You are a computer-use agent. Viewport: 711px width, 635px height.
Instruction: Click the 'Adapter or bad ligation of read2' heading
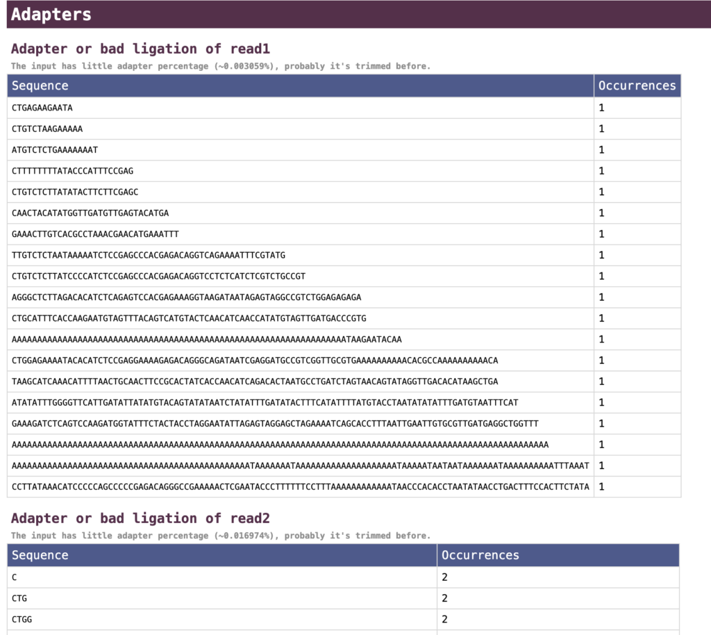pos(140,518)
